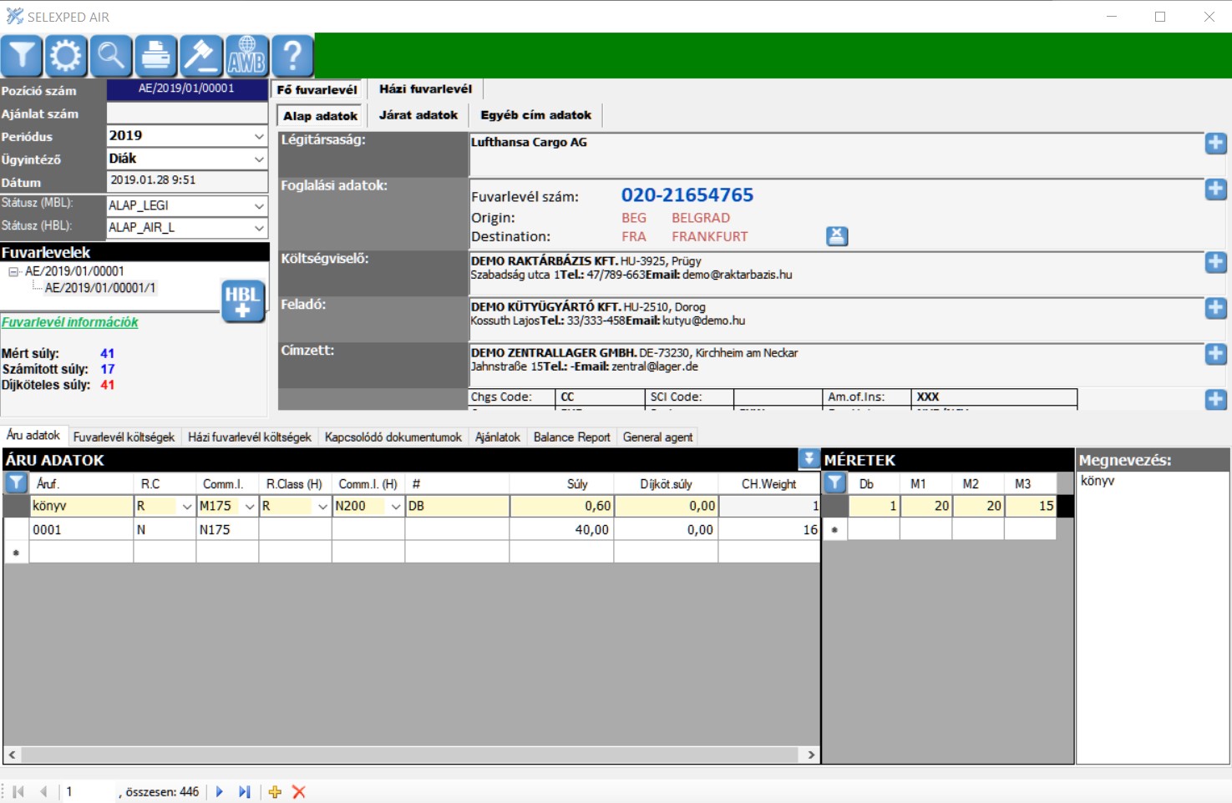Image resolution: width=1232 pixels, height=803 pixels.
Task: Open help with the question mark icon
Action: click(292, 56)
